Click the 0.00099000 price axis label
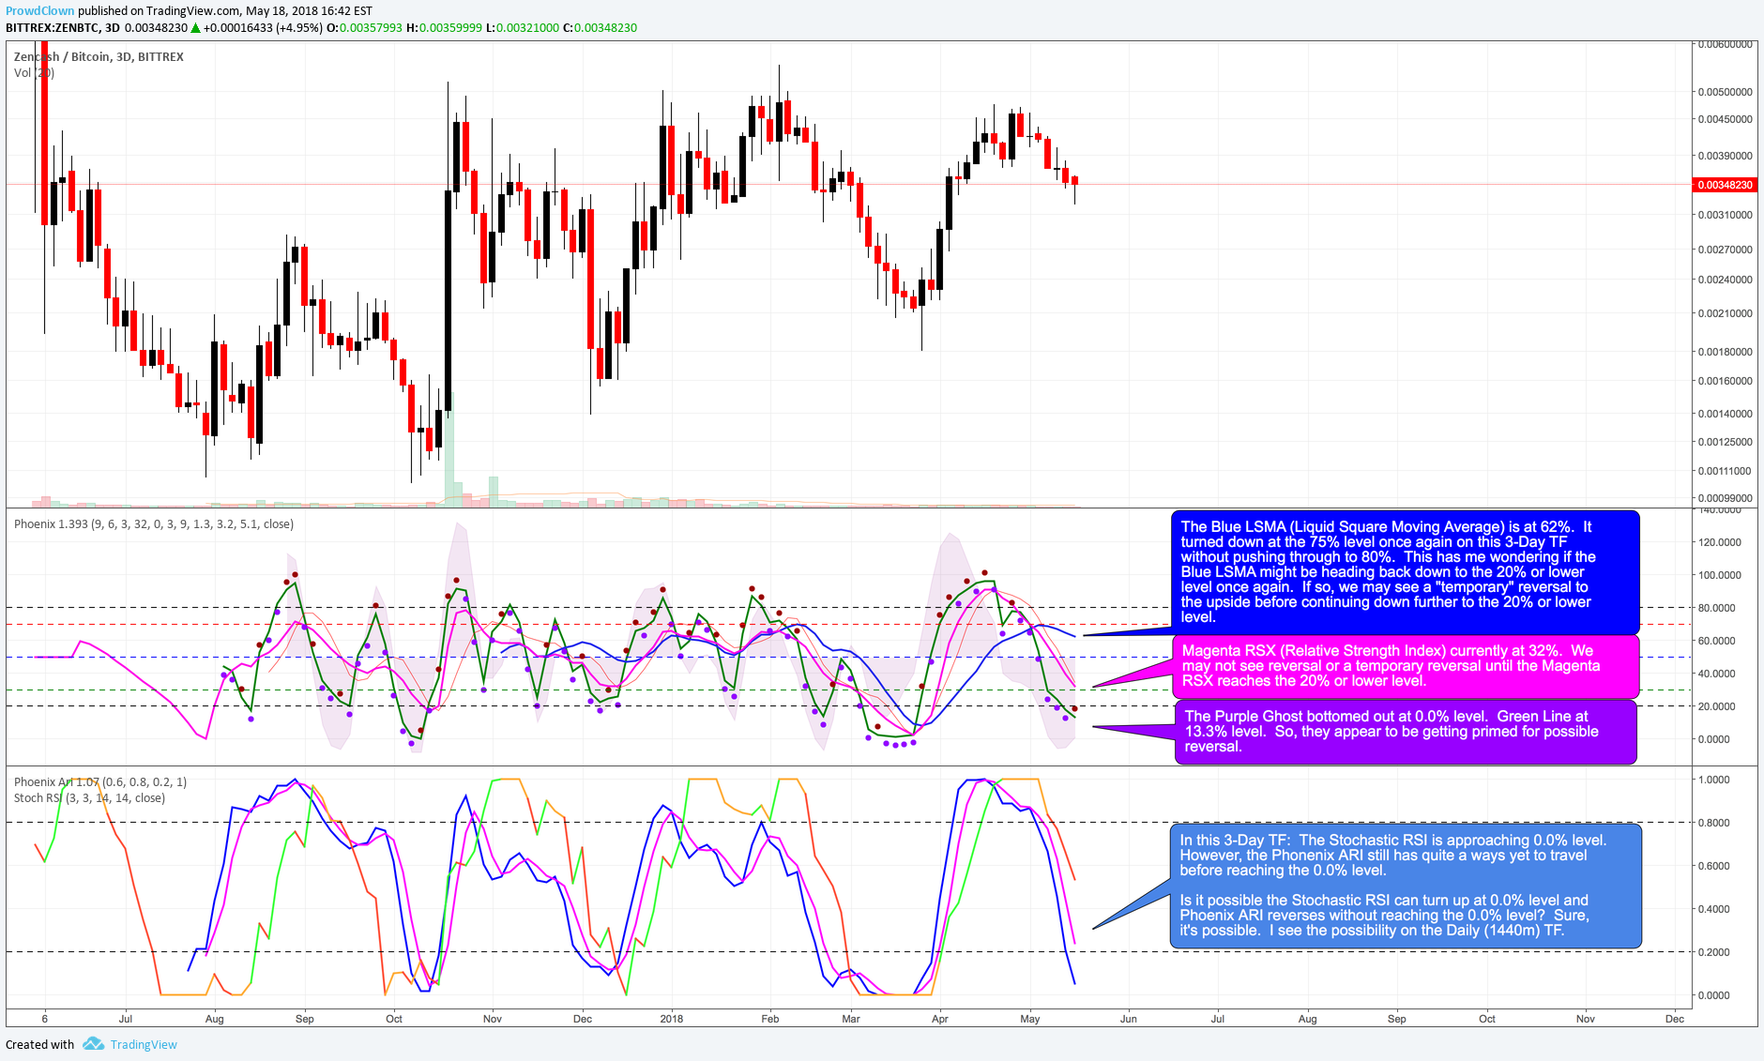The height and width of the screenshot is (1061, 1764). click(1725, 498)
